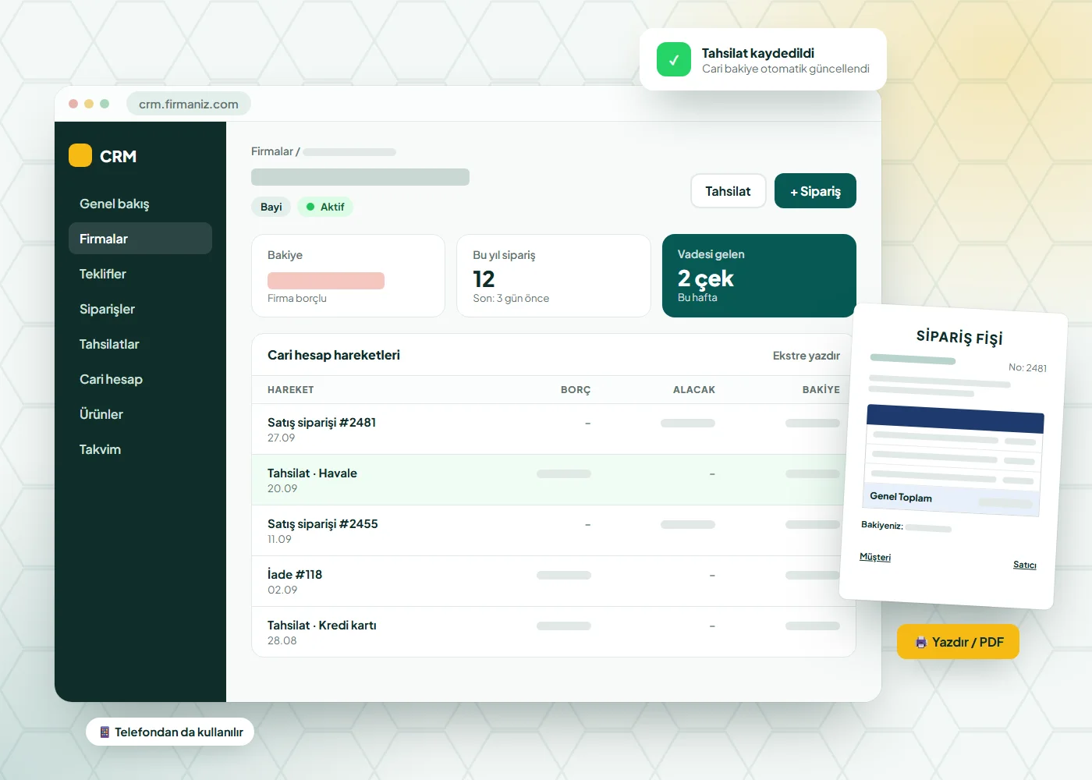Click the printer icon in Yazdır / PDF
The height and width of the screenshot is (780, 1092).
pyautogui.click(x=921, y=642)
